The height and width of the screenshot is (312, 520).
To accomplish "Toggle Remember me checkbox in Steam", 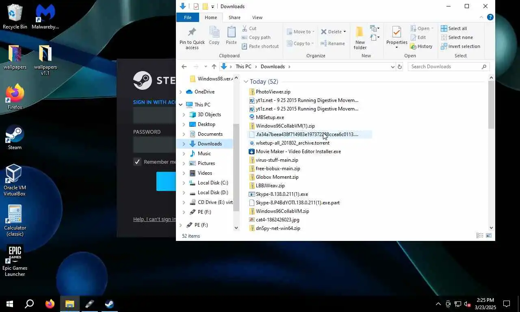I will 137,162.
